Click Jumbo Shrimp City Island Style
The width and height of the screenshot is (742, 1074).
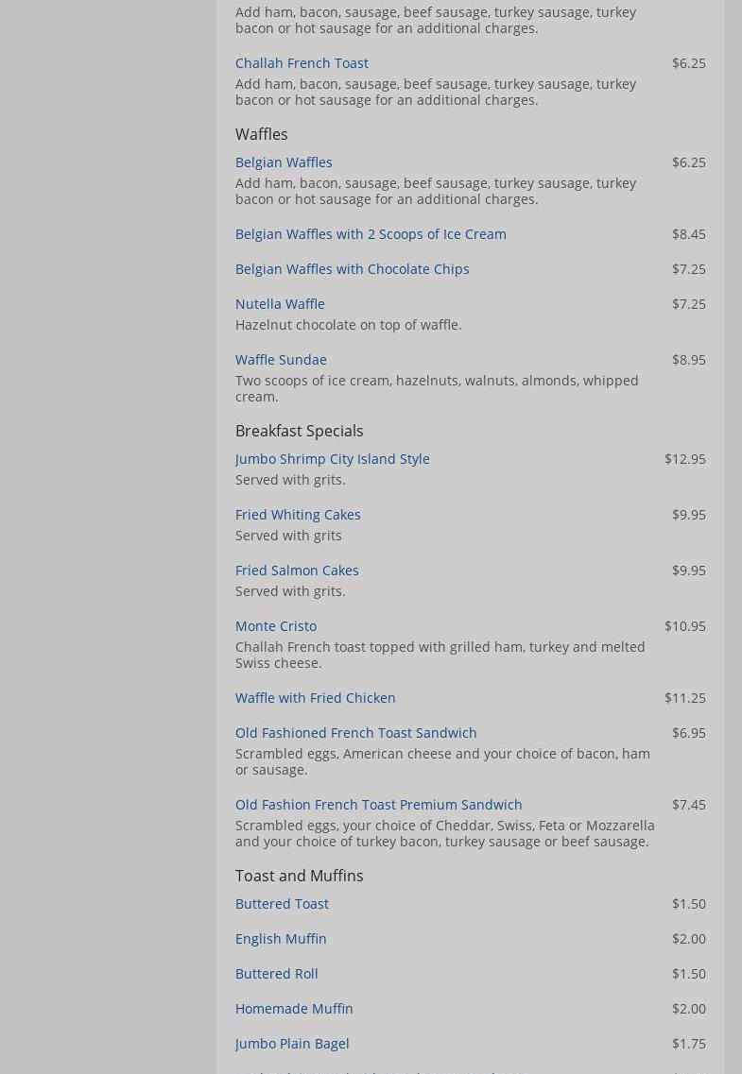332,459
